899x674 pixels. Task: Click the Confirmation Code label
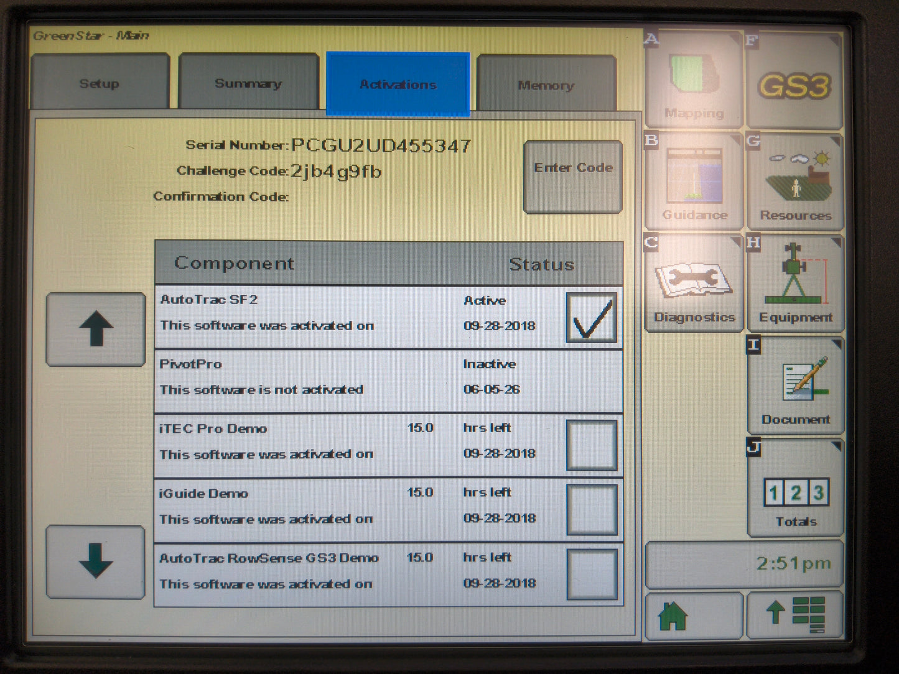[x=221, y=196]
